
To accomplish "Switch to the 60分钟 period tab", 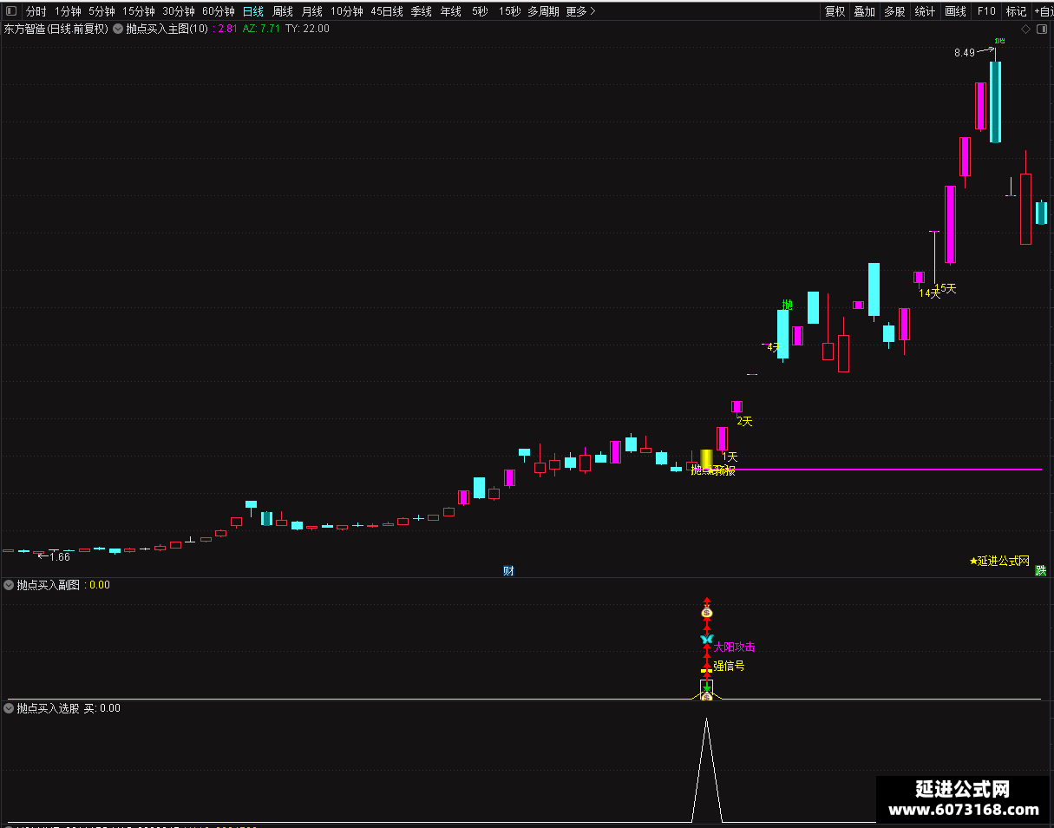I will [x=219, y=11].
